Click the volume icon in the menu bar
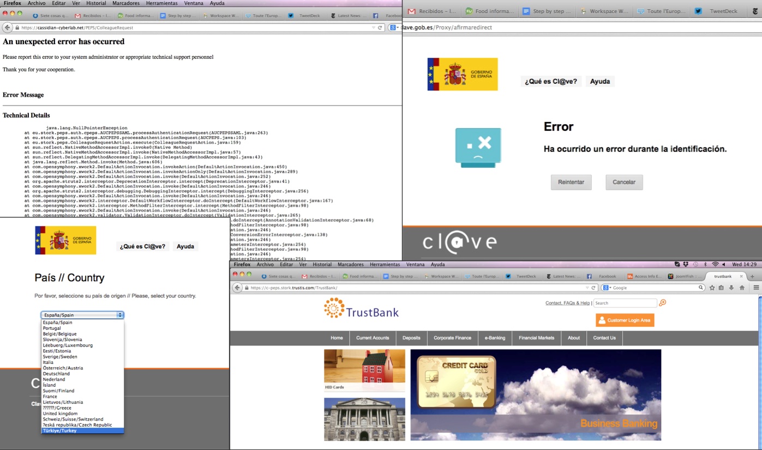This screenshot has width=762, height=450. point(725,264)
